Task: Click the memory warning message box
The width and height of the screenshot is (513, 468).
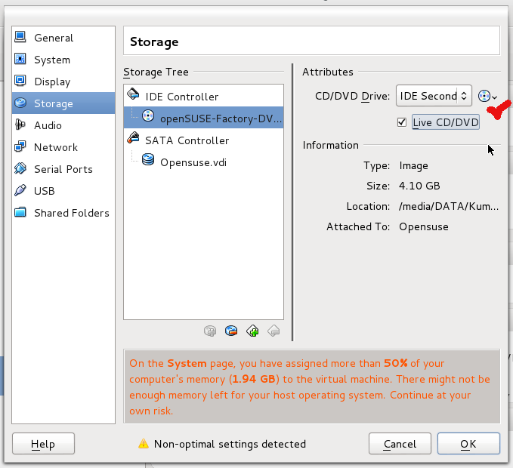Action: pyautogui.click(x=312, y=386)
